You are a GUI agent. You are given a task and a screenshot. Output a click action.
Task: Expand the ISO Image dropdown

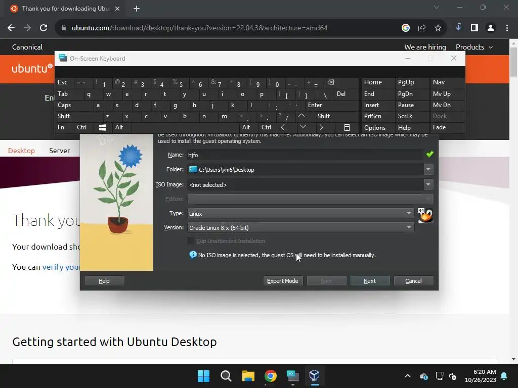pyautogui.click(x=428, y=185)
